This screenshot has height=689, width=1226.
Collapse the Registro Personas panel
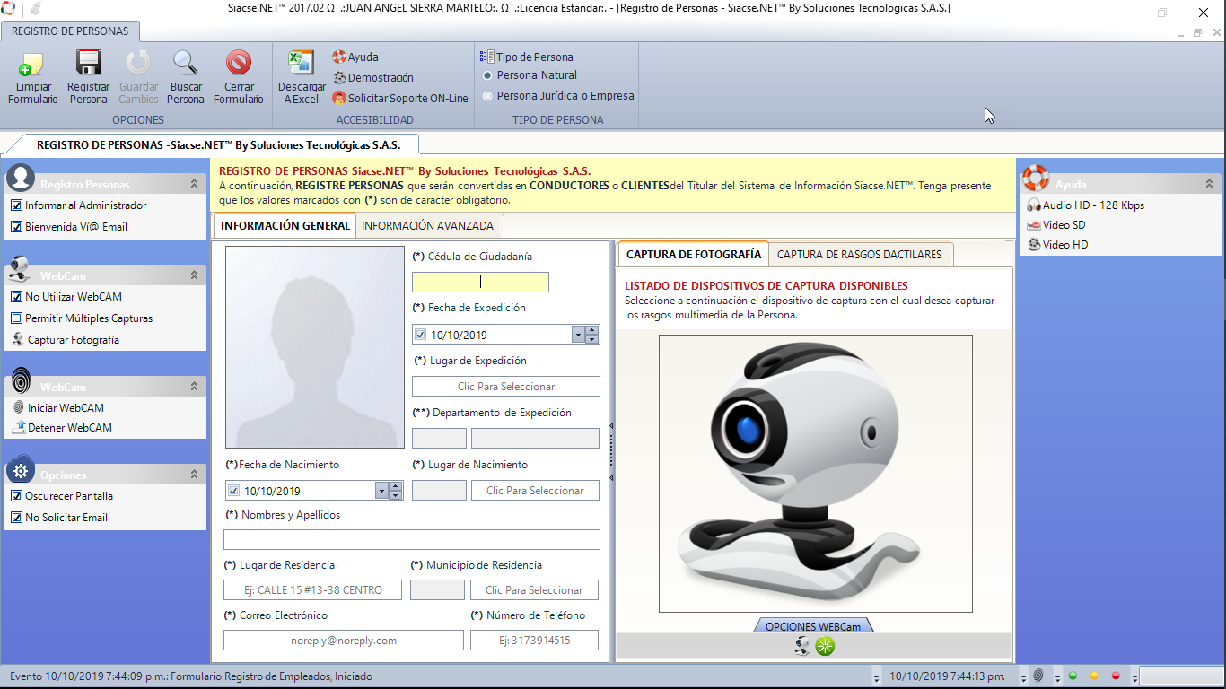click(194, 184)
